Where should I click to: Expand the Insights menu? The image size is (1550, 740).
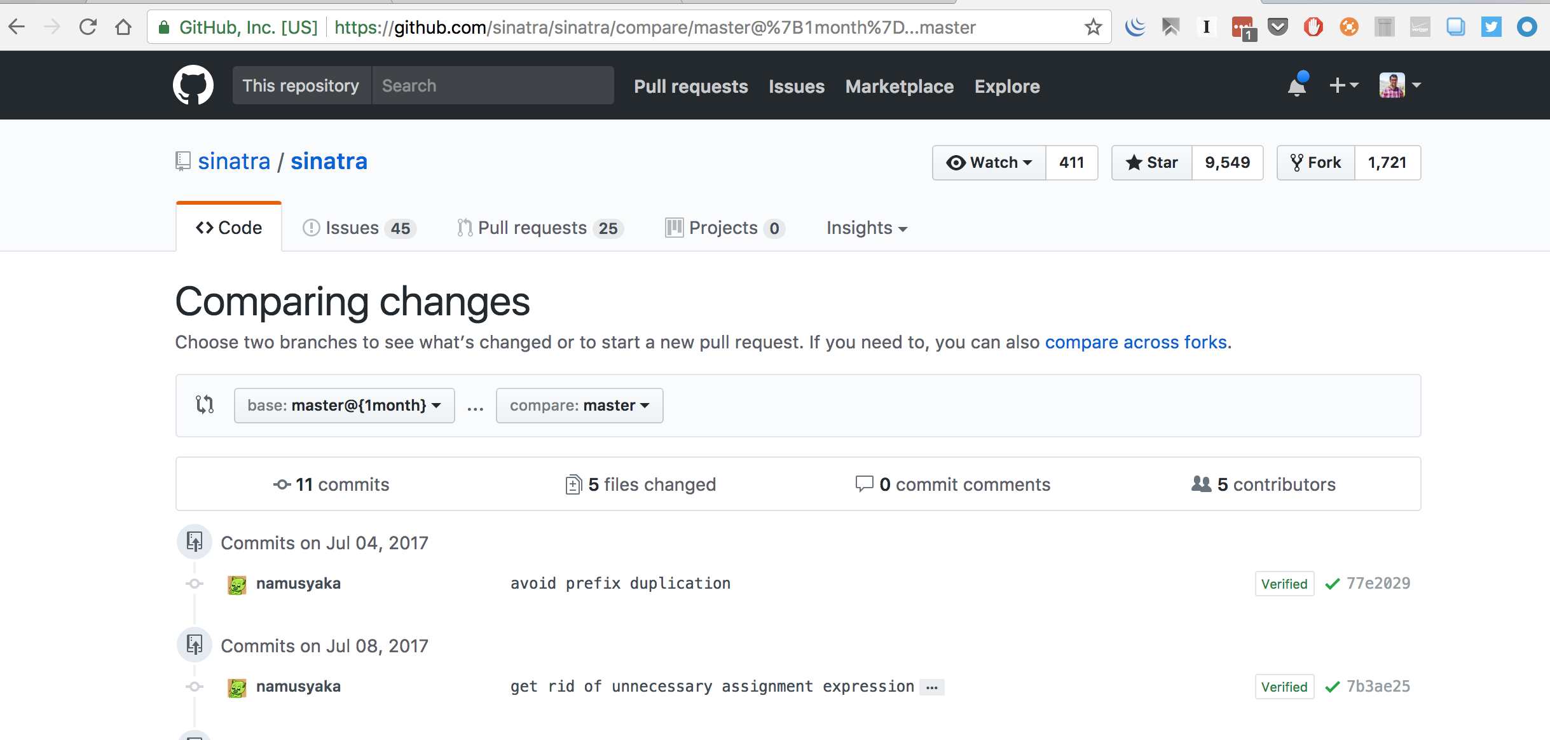coord(867,228)
